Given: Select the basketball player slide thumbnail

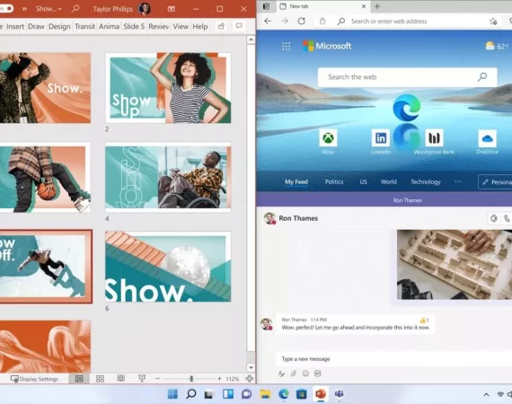Looking at the screenshot, I should click(45, 177).
